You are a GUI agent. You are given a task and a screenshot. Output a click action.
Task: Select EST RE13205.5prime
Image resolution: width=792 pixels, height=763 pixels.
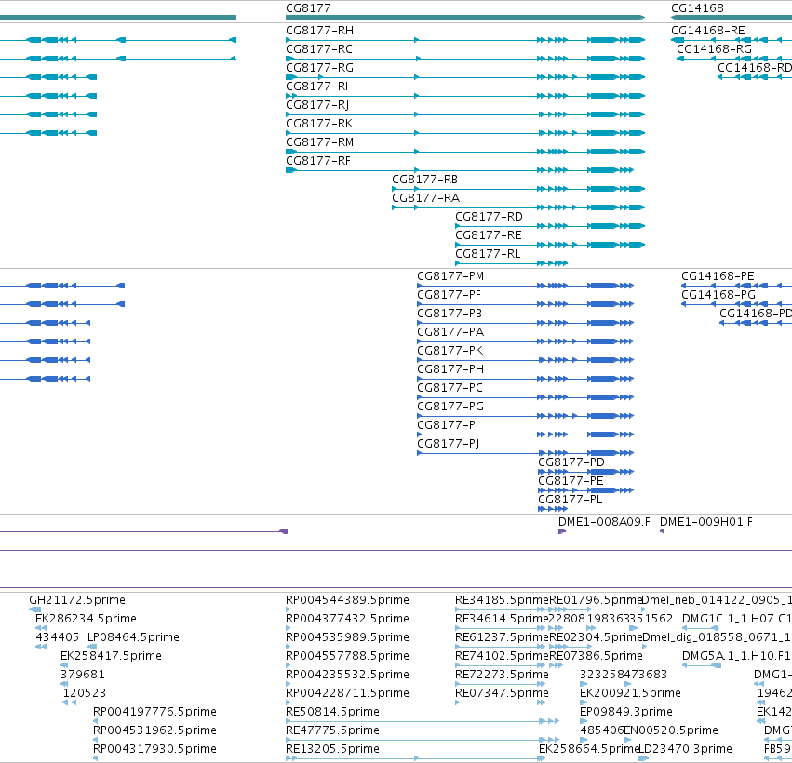click(x=333, y=750)
